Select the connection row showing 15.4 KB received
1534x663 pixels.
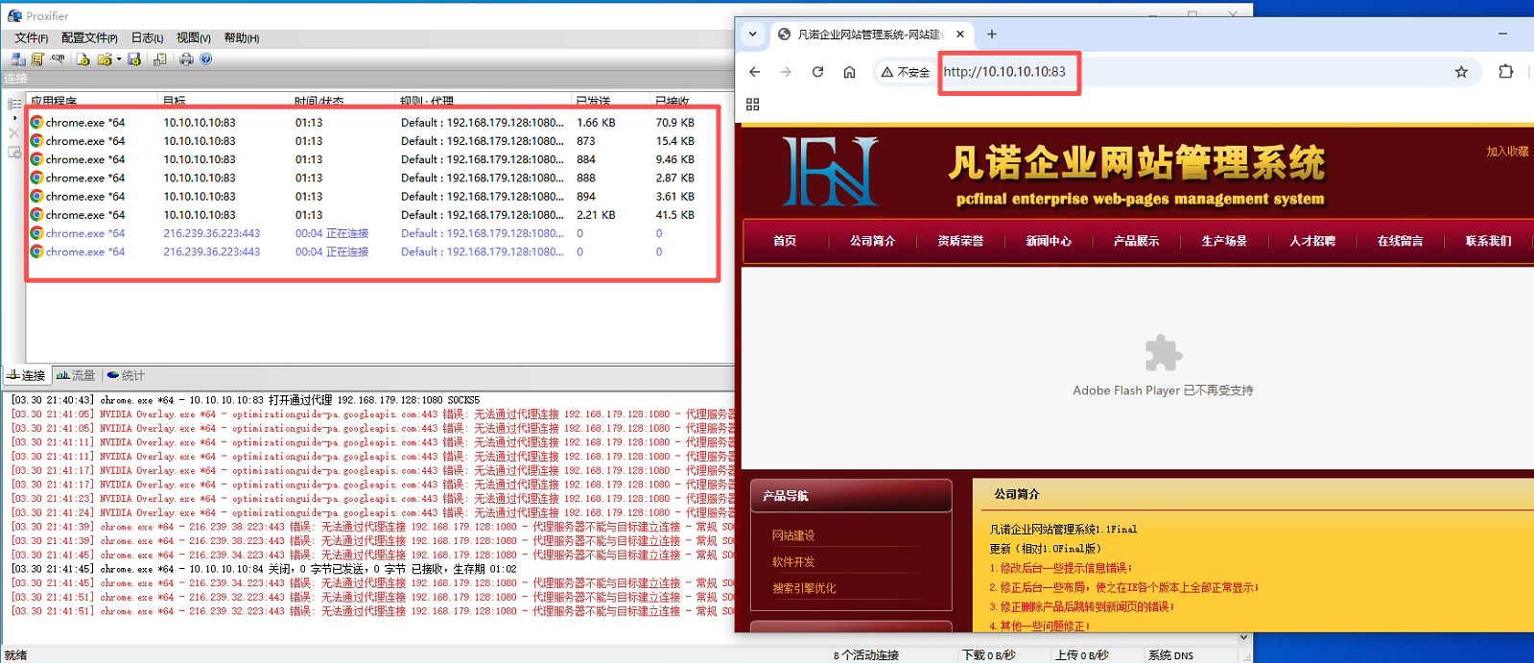pos(372,141)
